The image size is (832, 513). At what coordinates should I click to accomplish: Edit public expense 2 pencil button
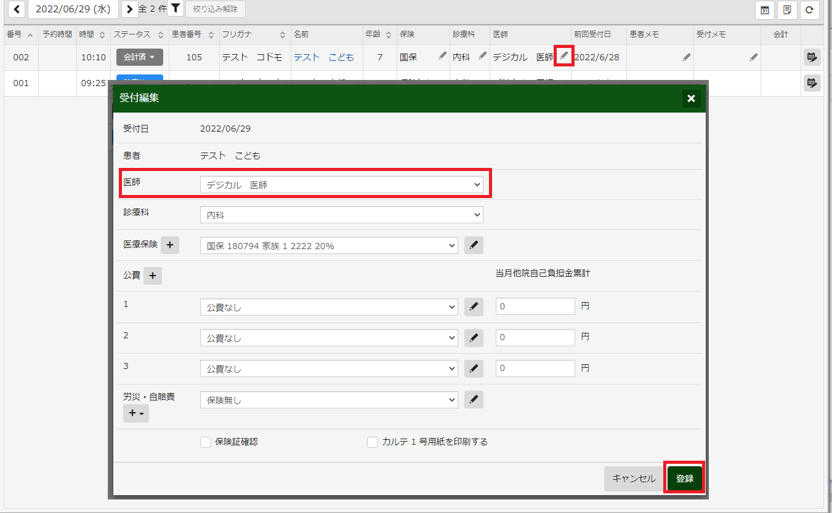click(x=474, y=338)
